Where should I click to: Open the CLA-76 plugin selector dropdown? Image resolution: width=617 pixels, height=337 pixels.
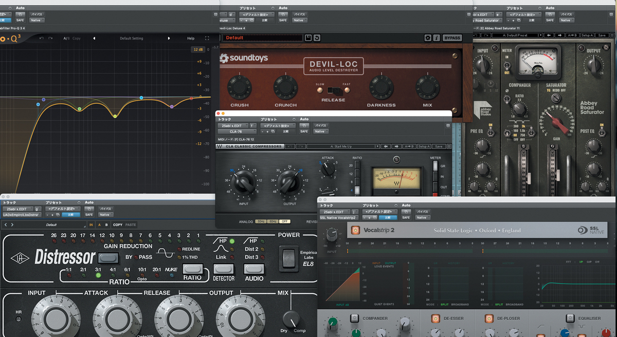point(237,132)
